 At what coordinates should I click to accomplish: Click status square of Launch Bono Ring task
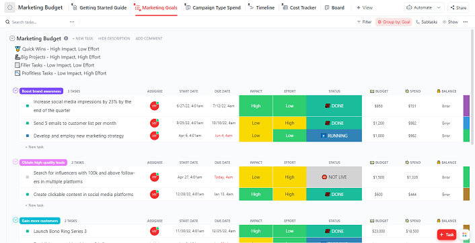[x=28, y=231]
